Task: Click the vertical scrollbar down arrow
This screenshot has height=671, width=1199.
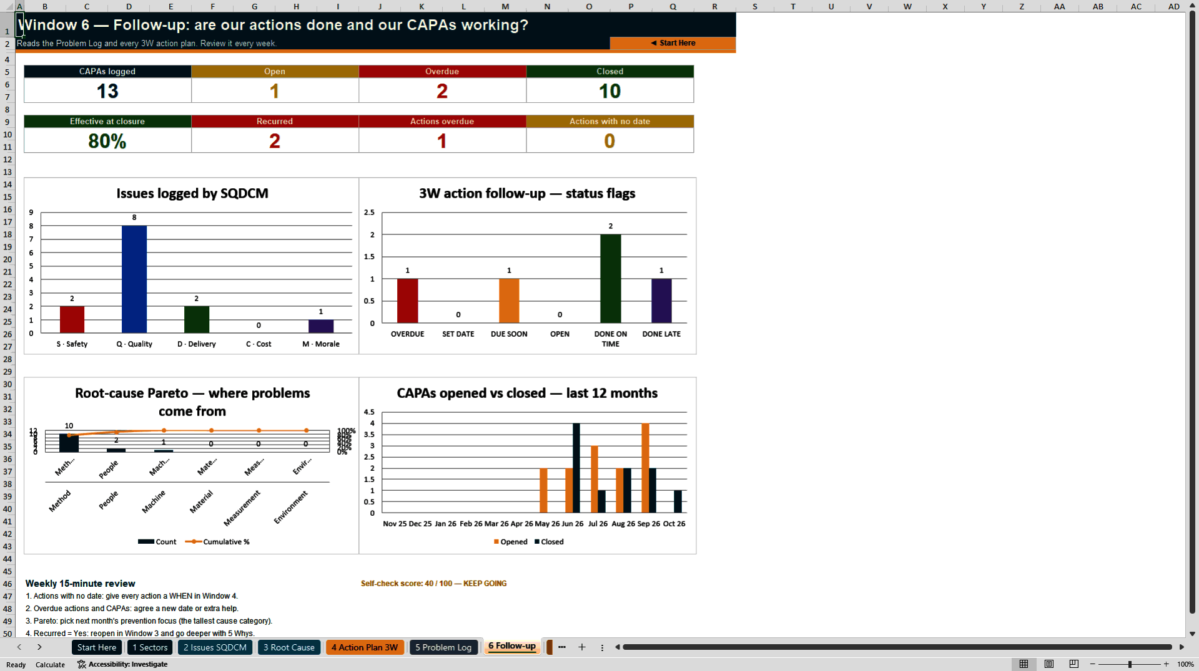Action: coord(1192,634)
